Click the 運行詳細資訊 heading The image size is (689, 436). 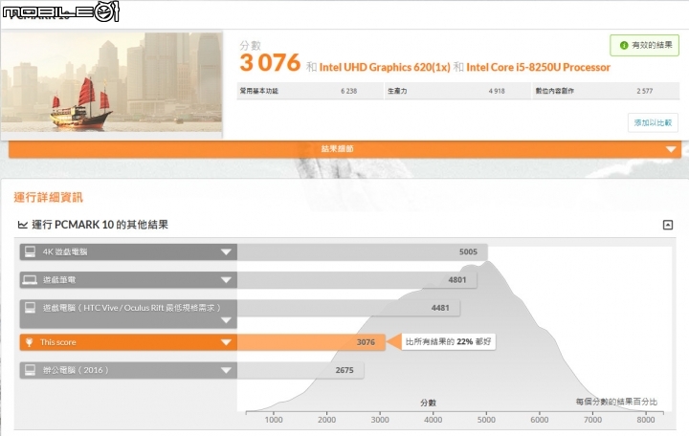click(49, 198)
